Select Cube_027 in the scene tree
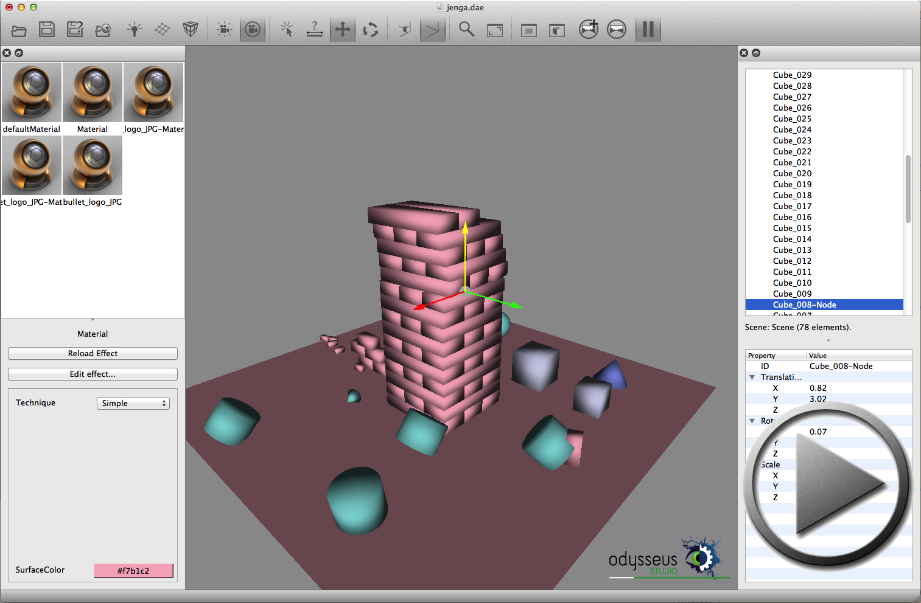 792,97
